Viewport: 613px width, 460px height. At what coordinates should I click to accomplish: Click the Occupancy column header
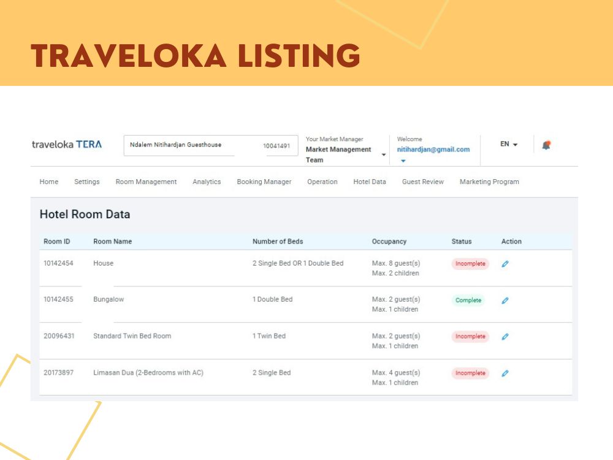click(389, 241)
